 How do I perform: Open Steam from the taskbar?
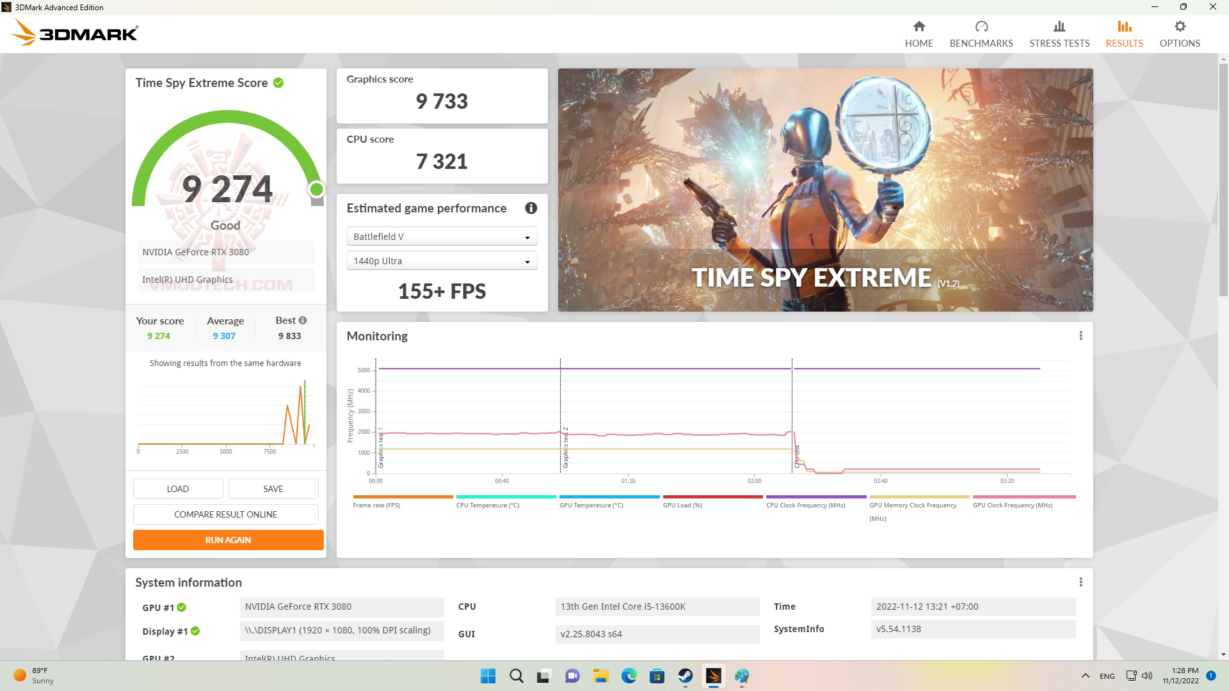tap(685, 676)
